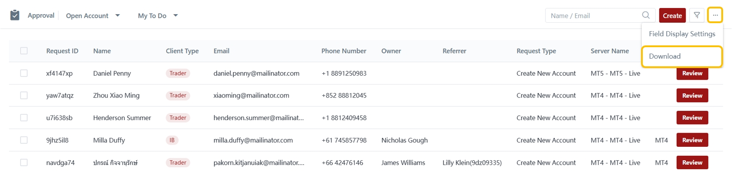Check the row for Milla Duffy

(24, 140)
